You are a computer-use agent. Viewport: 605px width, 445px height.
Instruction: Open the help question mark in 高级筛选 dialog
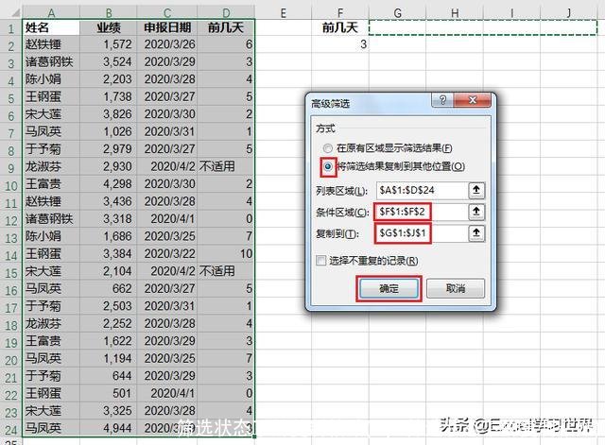click(443, 100)
